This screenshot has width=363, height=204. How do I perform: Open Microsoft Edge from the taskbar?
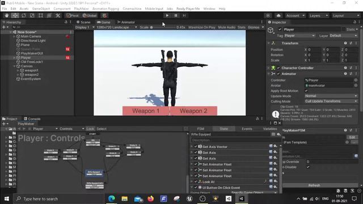(x=111, y=199)
